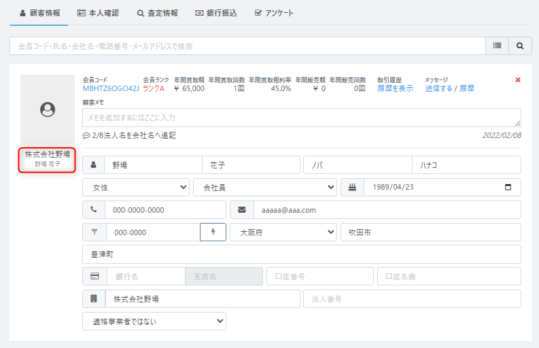Click the phone number field 000-0000-0000

165,210
